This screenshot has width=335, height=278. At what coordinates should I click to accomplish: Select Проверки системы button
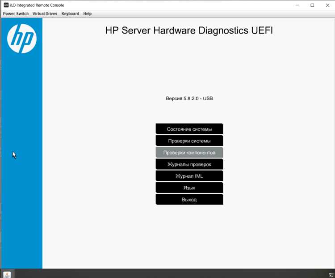pos(189,141)
